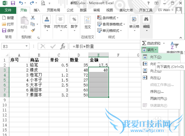Click the select-all corner of the sheet
This screenshot has height=136, width=185.
click(5, 55)
